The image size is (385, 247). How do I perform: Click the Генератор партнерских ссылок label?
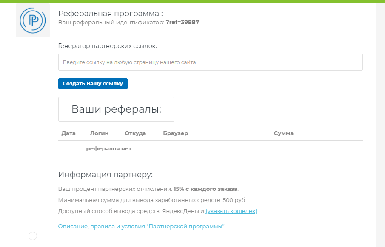click(108, 46)
